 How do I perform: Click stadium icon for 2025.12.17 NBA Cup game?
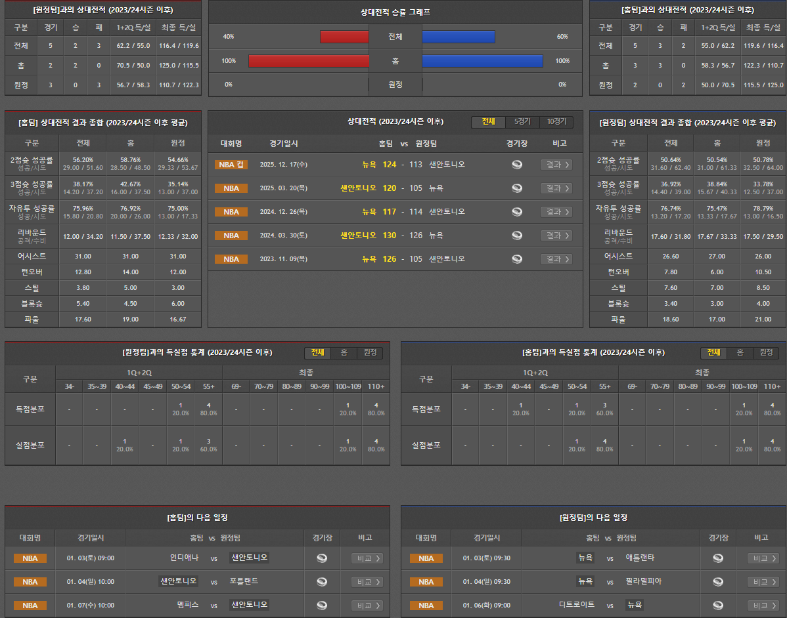click(x=517, y=165)
